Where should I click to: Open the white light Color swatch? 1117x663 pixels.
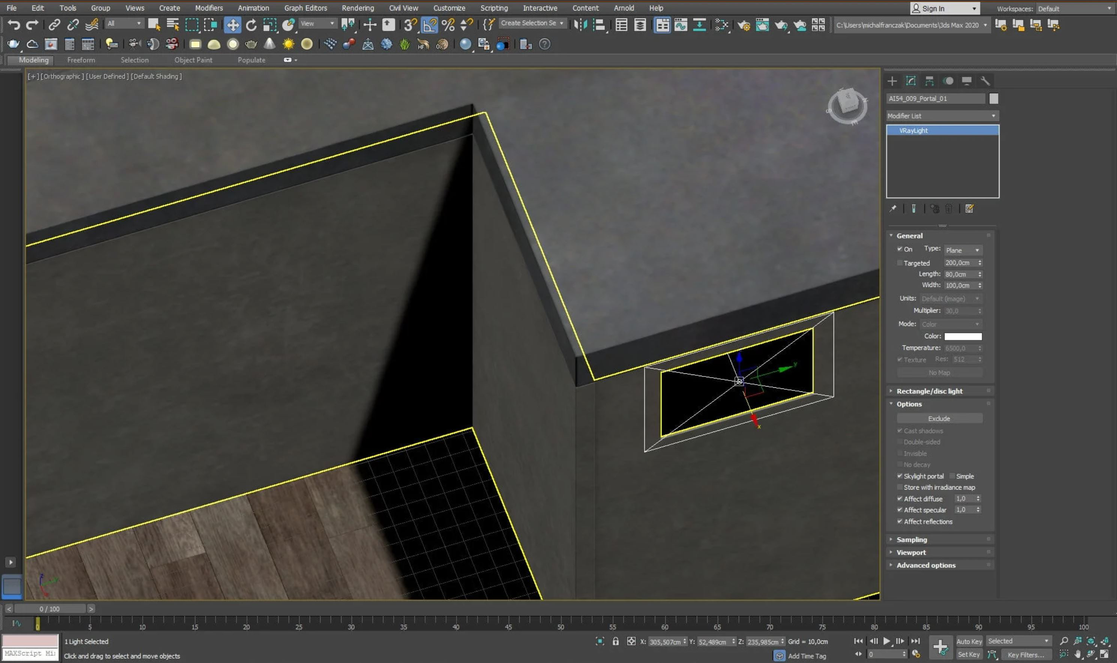pyautogui.click(x=963, y=336)
